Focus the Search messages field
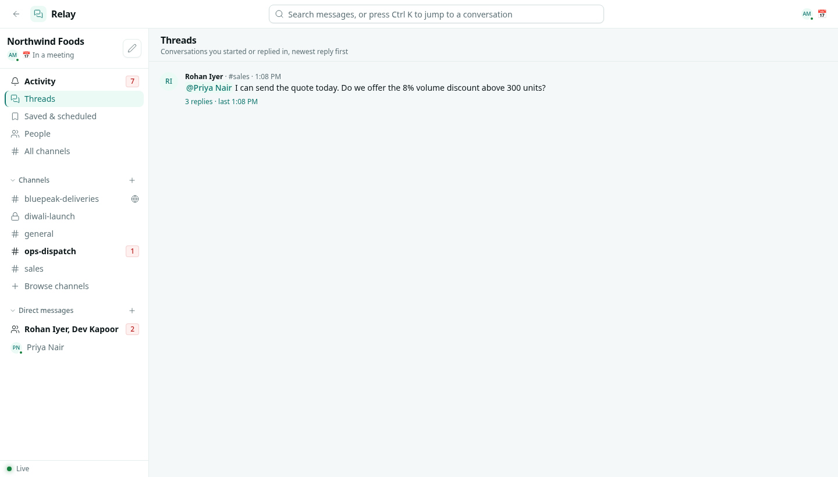This screenshot has width=838, height=477. coord(436,14)
